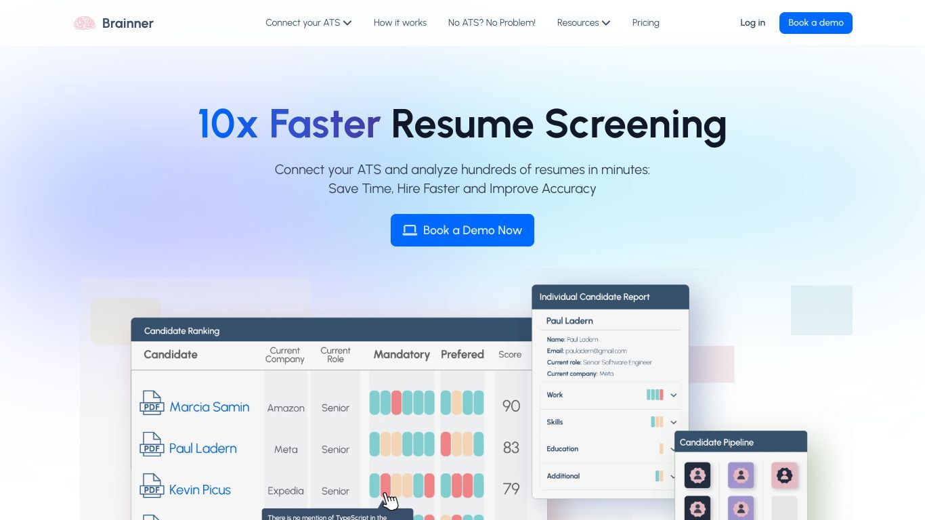
Task: Go to the Pricing page
Action: [646, 23]
